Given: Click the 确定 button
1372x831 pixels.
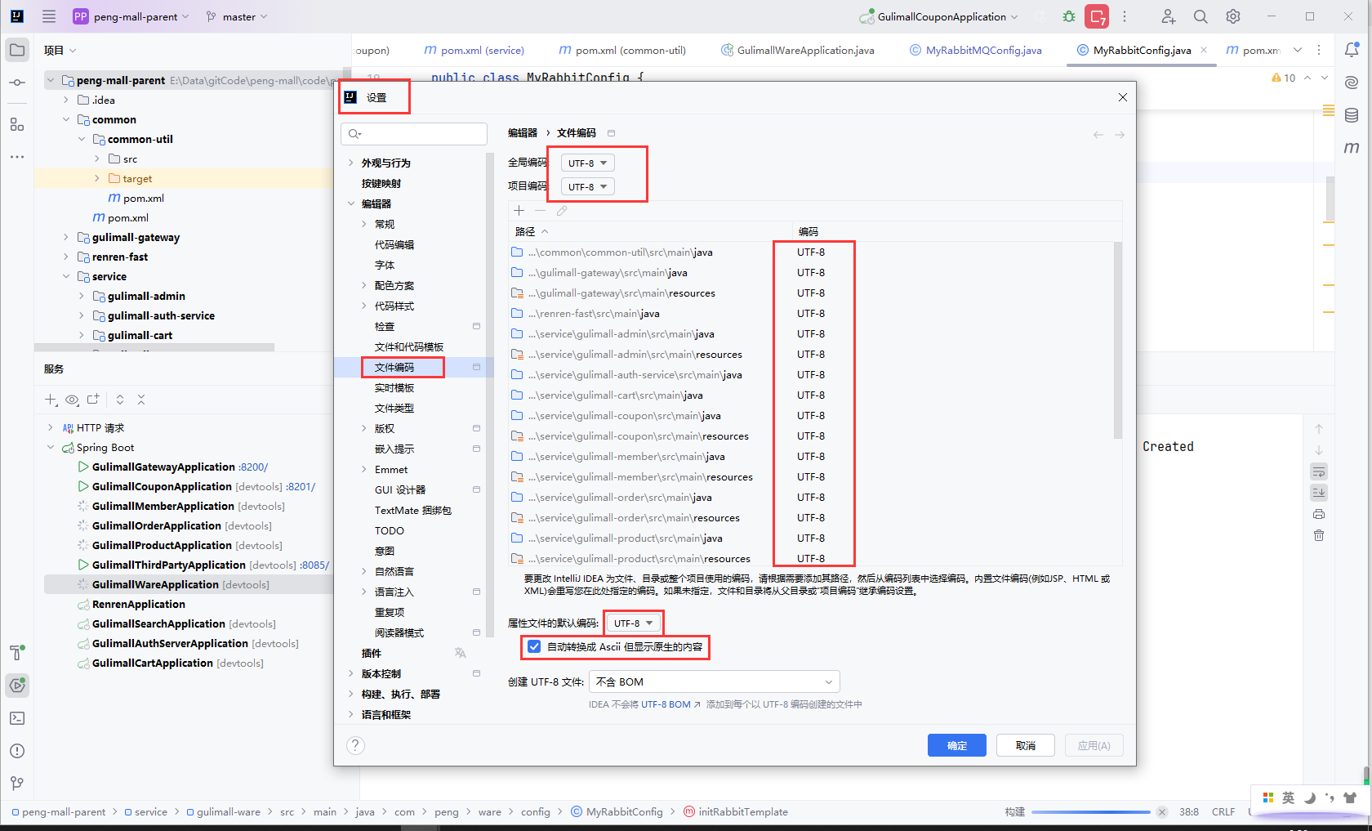Looking at the screenshot, I should (x=956, y=745).
